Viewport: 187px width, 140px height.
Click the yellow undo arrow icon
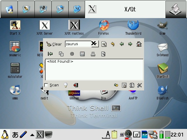tap(112, 44)
